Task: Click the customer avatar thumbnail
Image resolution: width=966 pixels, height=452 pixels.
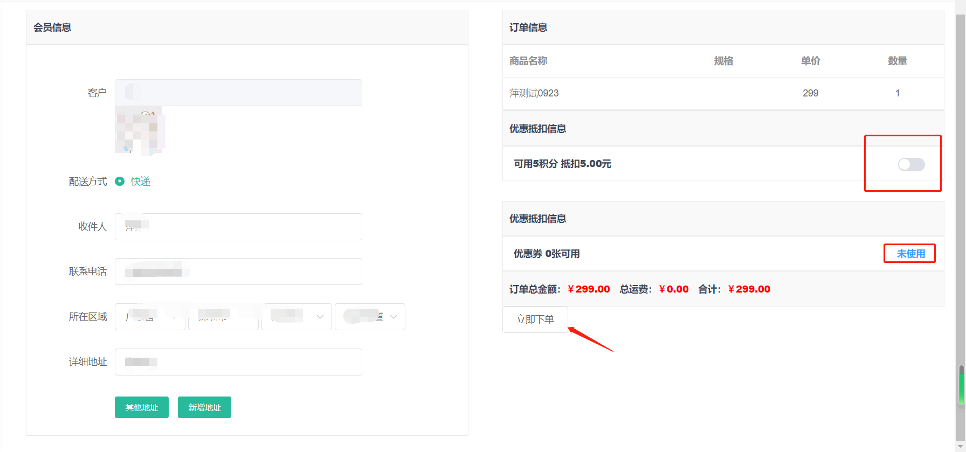Action: click(x=140, y=131)
